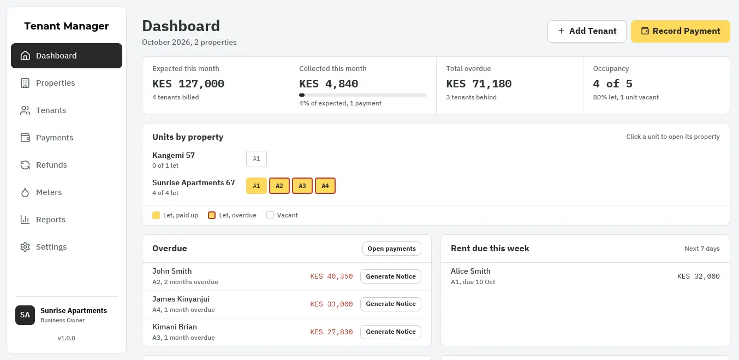
Task: Click the KES 71,180 total overdue value
Action: tap(479, 84)
